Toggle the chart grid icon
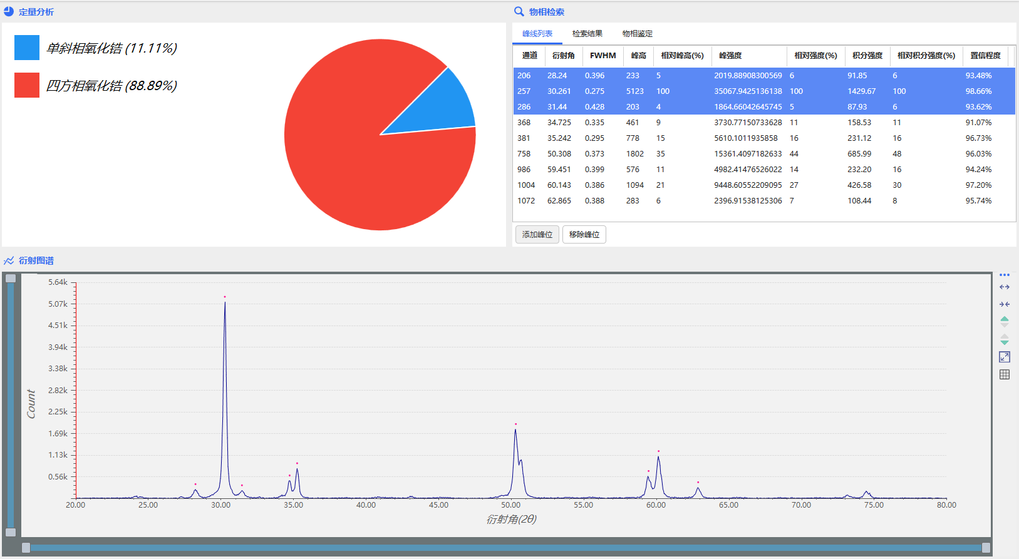The width and height of the screenshot is (1019, 559). (1005, 374)
